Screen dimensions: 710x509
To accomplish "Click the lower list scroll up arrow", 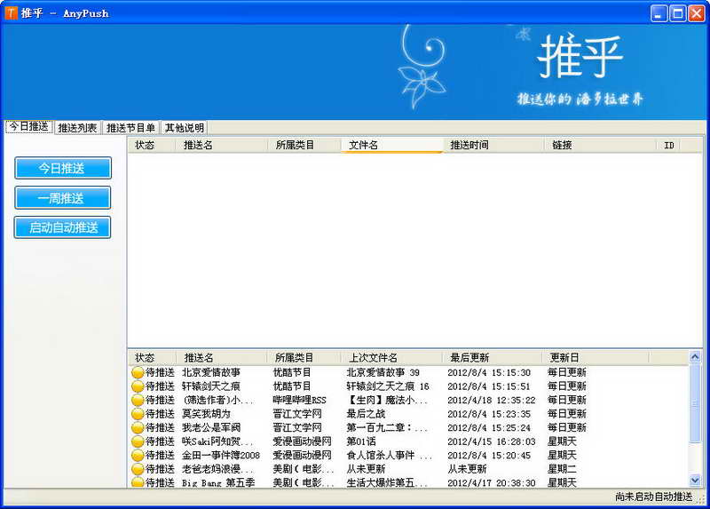I will pyautogui.click(x=695, y=357).
